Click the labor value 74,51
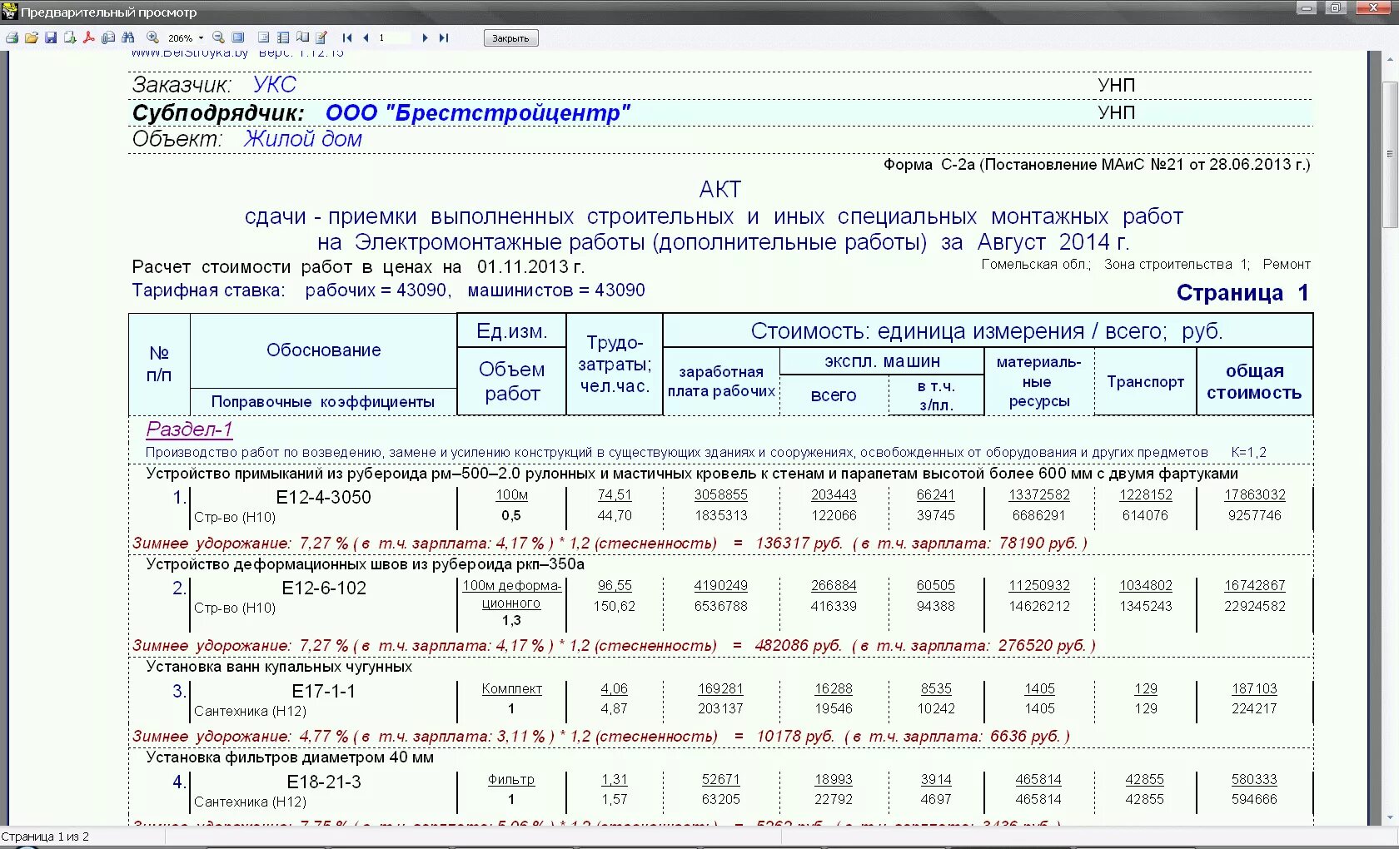Viewport: 1399px width, 849px height. 615,494
